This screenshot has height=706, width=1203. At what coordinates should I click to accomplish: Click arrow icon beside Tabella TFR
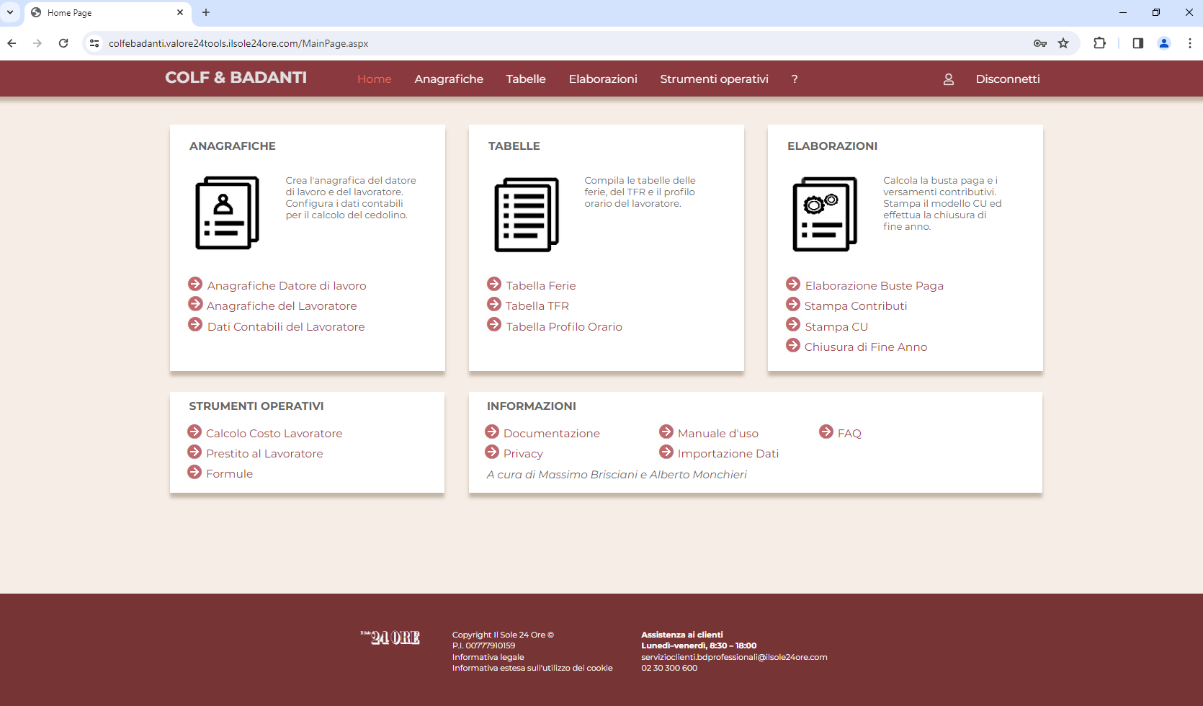pos(494,304)
